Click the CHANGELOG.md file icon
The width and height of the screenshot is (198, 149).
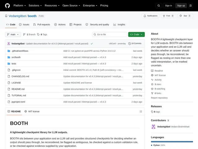tap(9, 76)
